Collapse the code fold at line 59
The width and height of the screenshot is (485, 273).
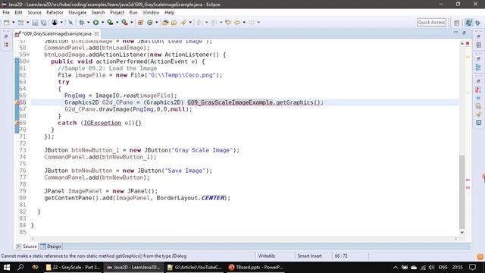[28, 55]
